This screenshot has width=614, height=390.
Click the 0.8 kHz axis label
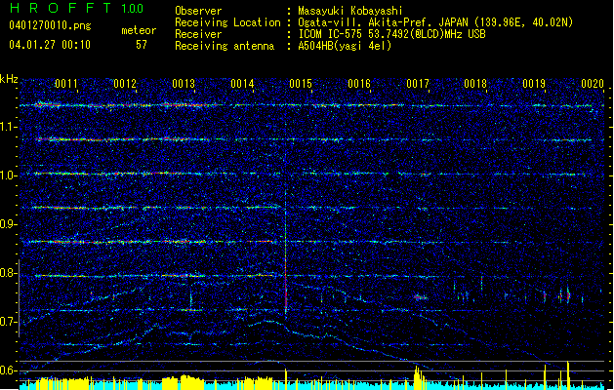pos(8,273)
